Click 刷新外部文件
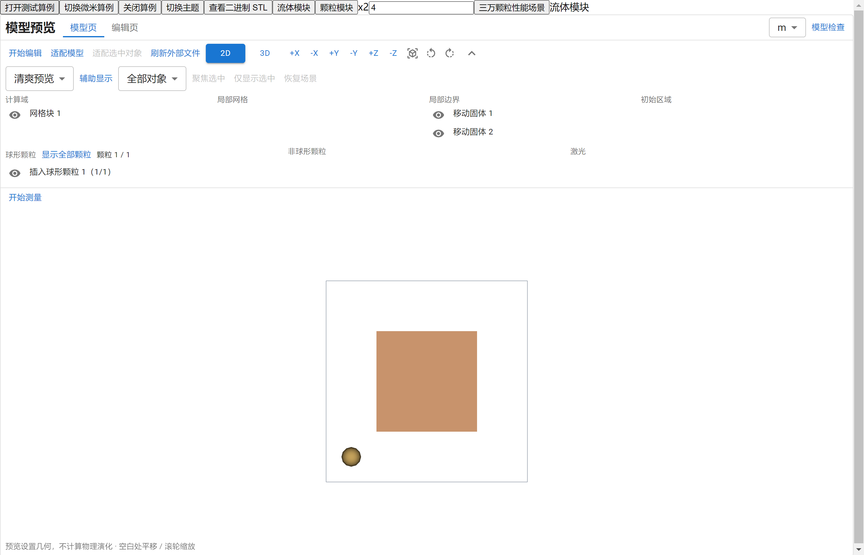The width and height of the screenshot is (864, 555). click(175, 53)
